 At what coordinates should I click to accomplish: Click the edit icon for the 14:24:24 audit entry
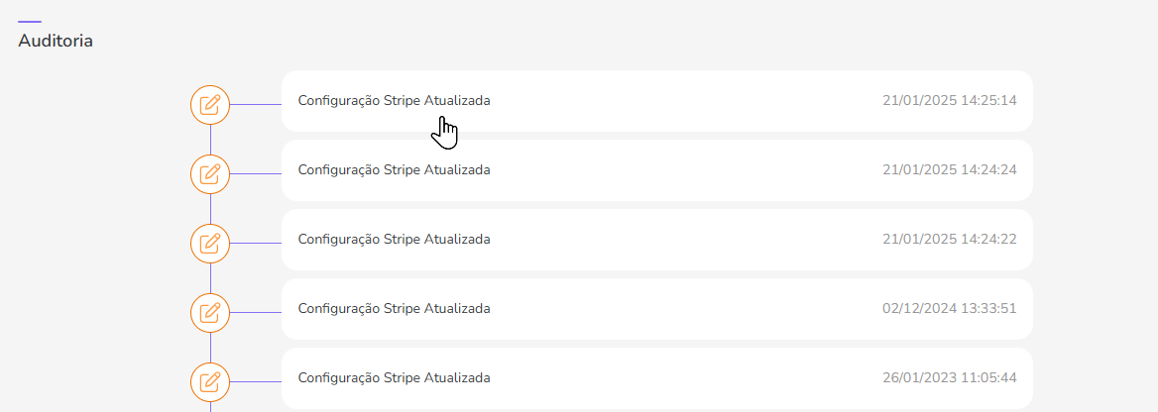pos(210,174)
